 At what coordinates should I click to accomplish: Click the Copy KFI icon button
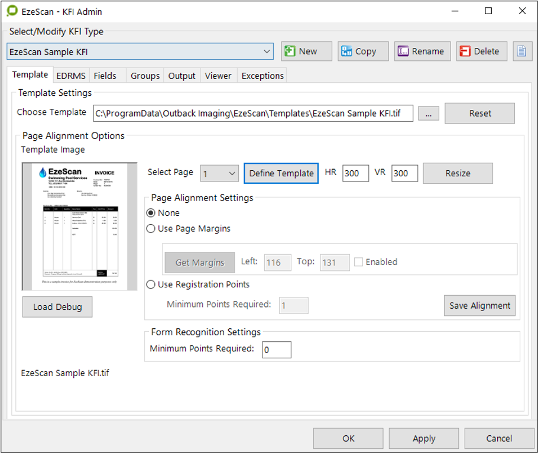362,51
